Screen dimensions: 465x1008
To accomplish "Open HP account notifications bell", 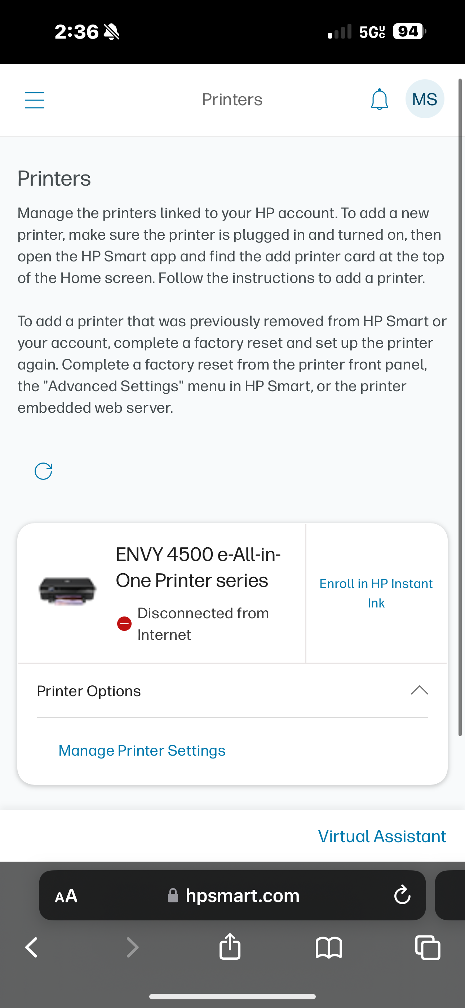I will [x=378, y=100].
